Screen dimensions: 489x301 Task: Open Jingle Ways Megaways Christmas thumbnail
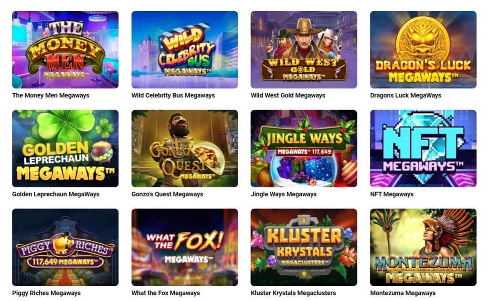click(304, 149)
